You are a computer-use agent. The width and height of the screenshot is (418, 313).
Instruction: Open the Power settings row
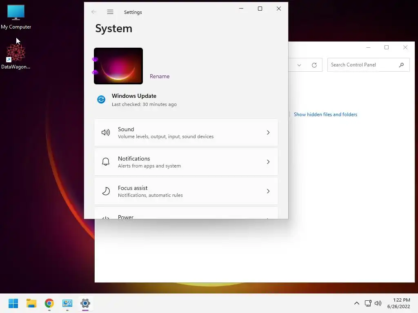click(186, 213)
